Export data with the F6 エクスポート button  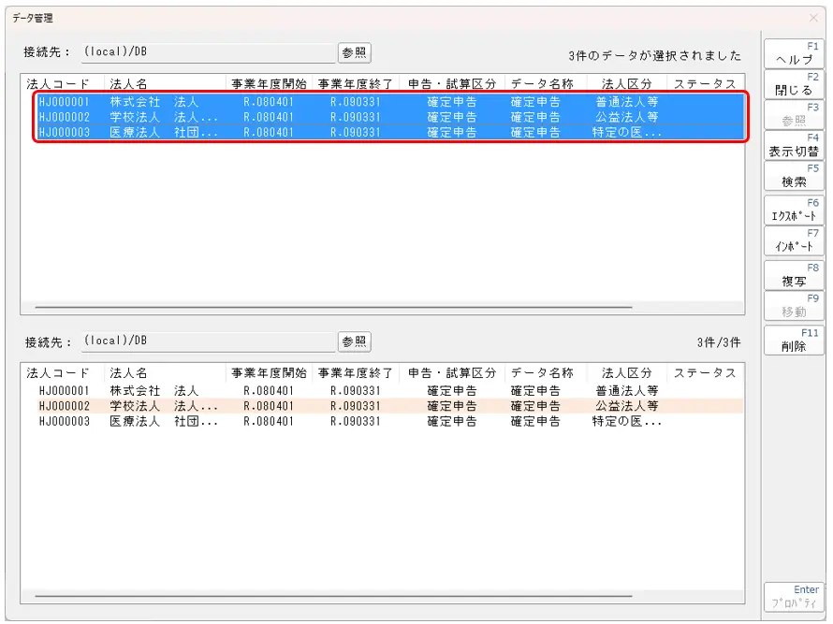pyautogui.click(x=794, y=210)
